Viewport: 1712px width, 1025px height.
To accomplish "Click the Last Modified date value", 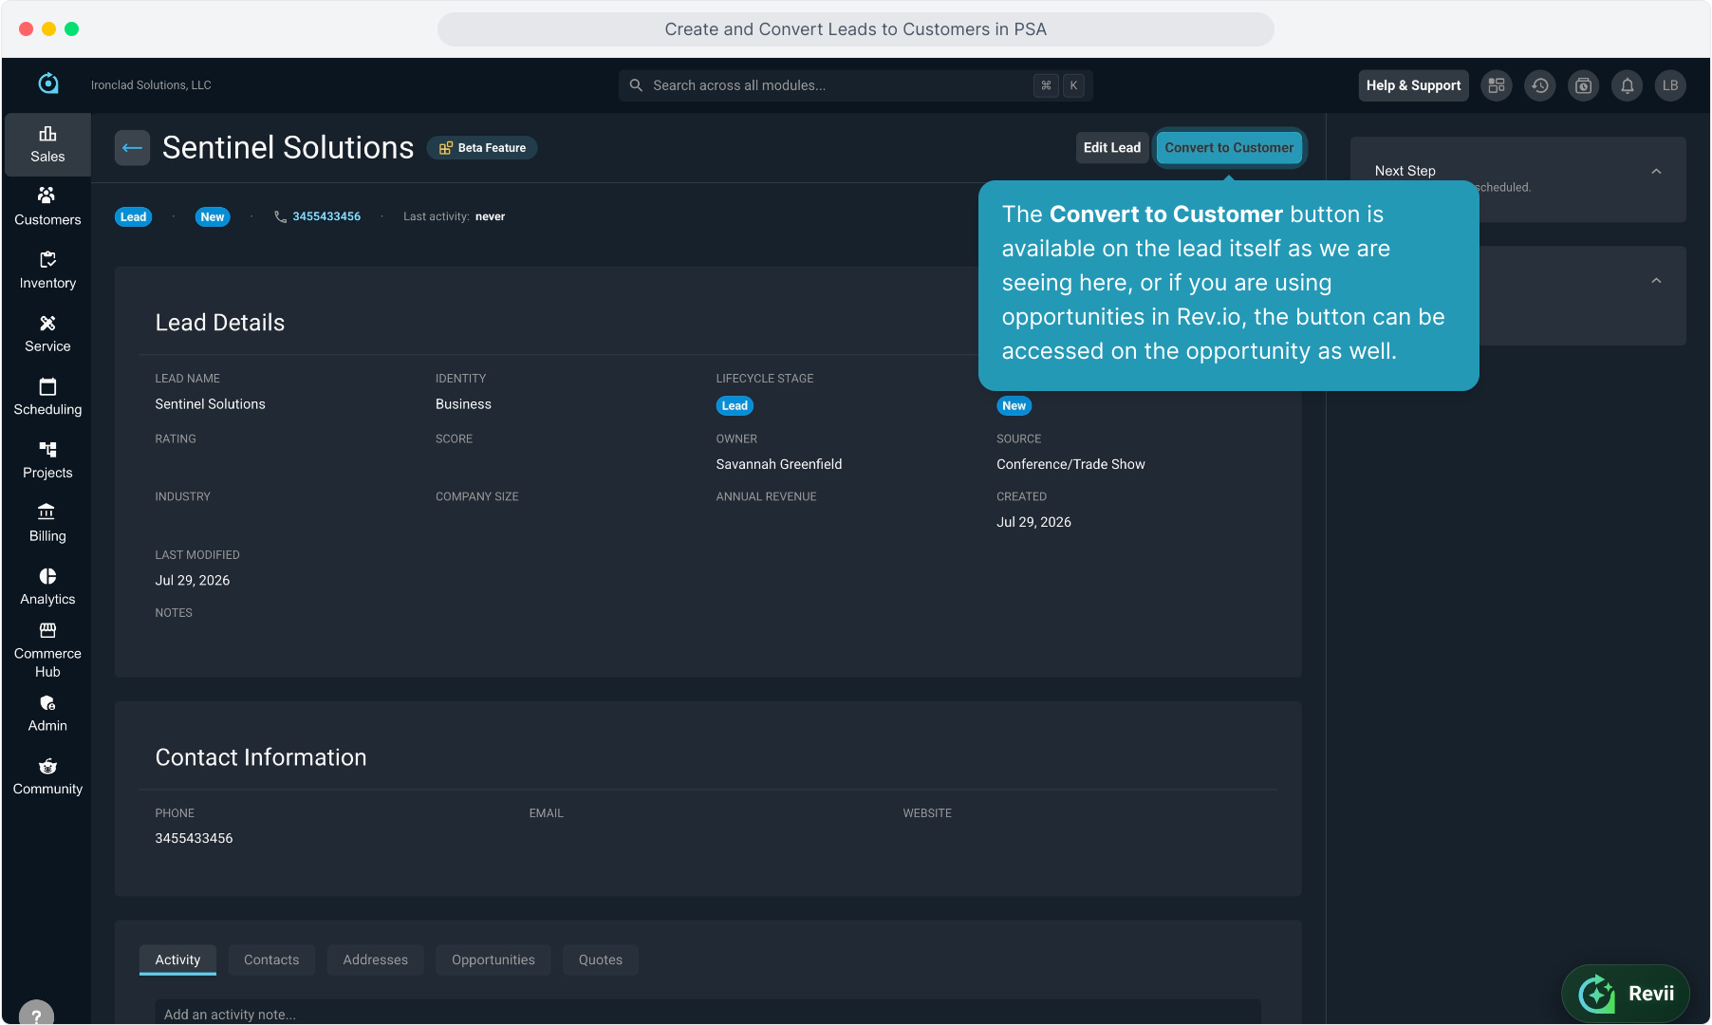I will pyautogui.click(x=193, y=581).
